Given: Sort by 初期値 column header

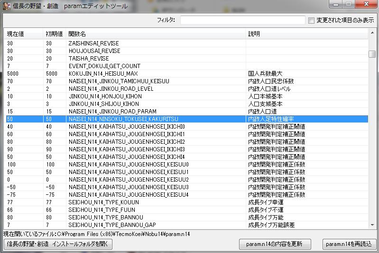Looking at the screenshot, I should tap(55, 34).
